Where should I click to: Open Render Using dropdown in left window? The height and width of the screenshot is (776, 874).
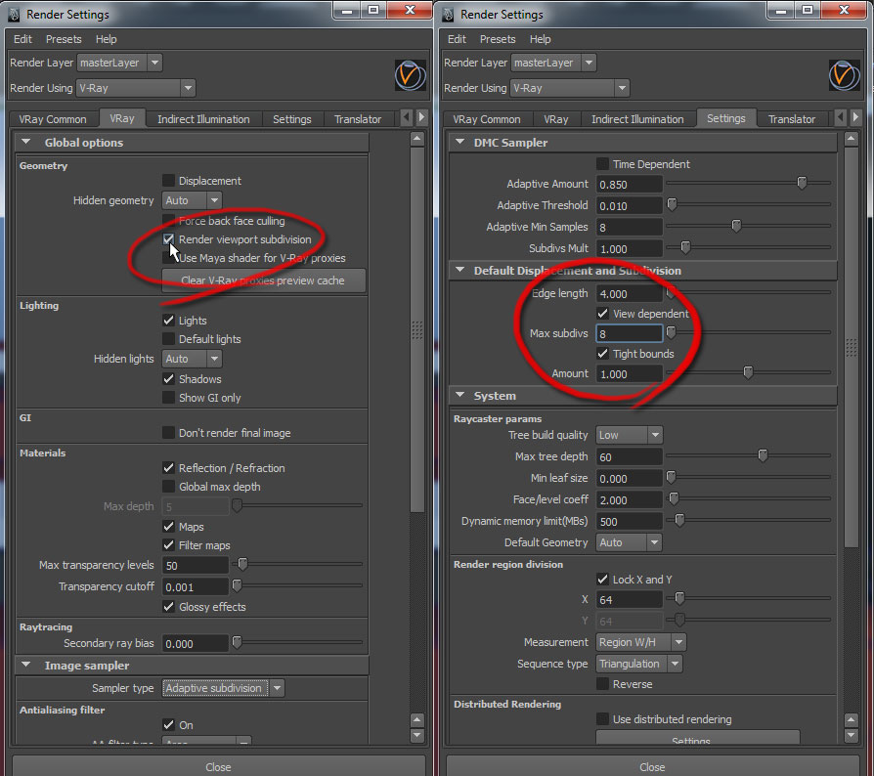pyautogui.click(x=136, y=88)
